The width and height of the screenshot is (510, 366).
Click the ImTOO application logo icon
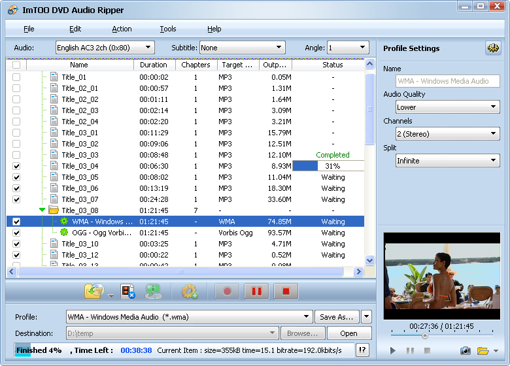[x=13, y=10]
